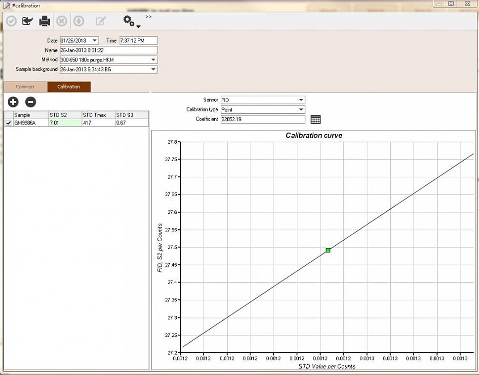The height and width of the screenshot is (375, 479).
Task: Click the STD S3 column header
Action: coord(132,115)
